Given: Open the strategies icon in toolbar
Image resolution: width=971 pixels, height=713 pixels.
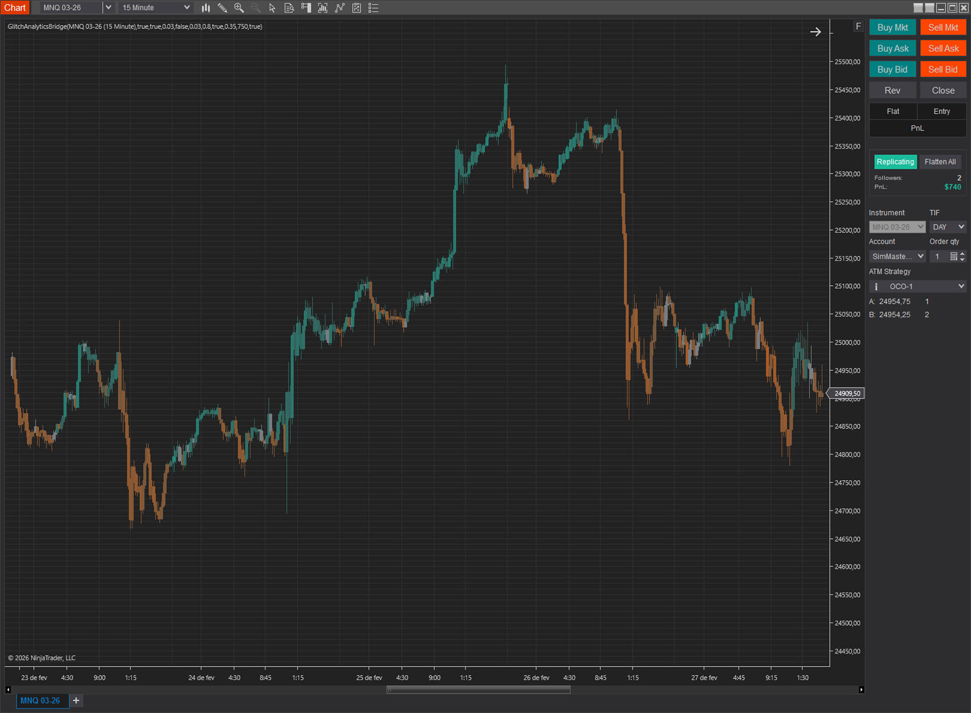Looking at the screenshot, I should 340,8.
